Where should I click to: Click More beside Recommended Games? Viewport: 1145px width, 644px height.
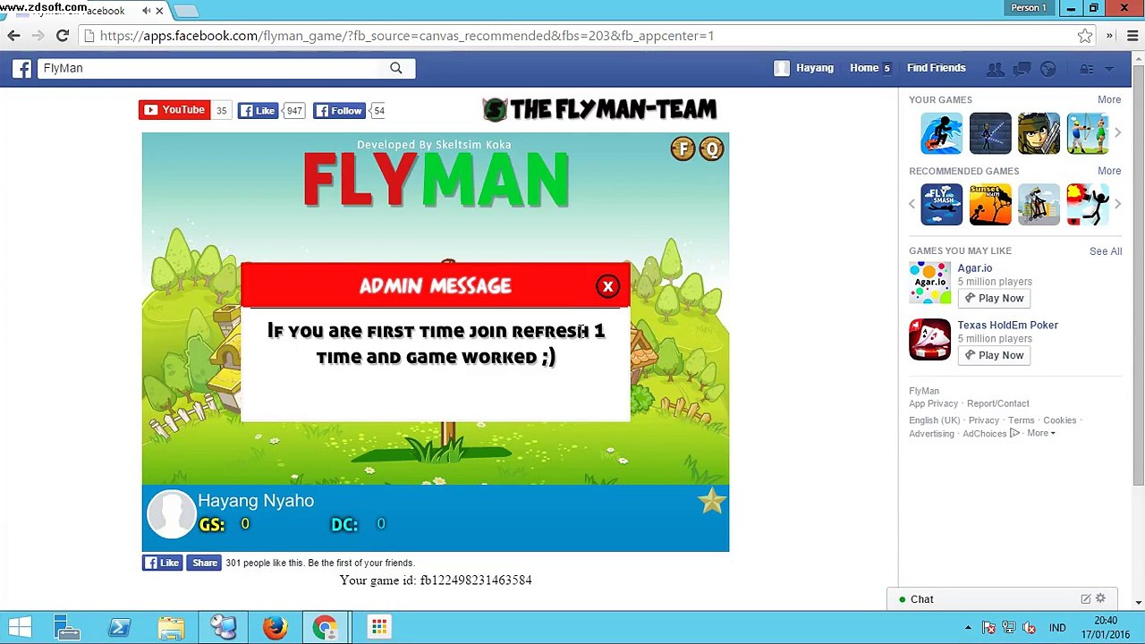pos(1109,171)
